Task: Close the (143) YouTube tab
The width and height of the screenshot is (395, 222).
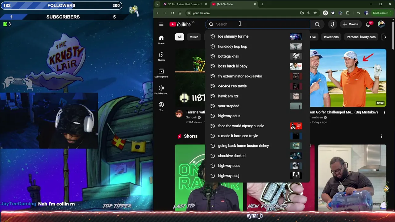Action: [x=255, y=4]
